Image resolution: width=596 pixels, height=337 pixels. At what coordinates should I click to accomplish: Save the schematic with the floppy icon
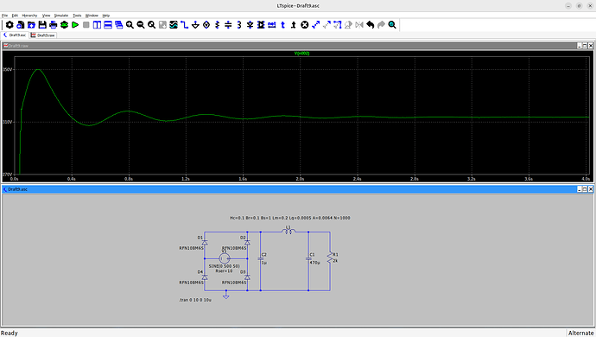click(42, 25)
